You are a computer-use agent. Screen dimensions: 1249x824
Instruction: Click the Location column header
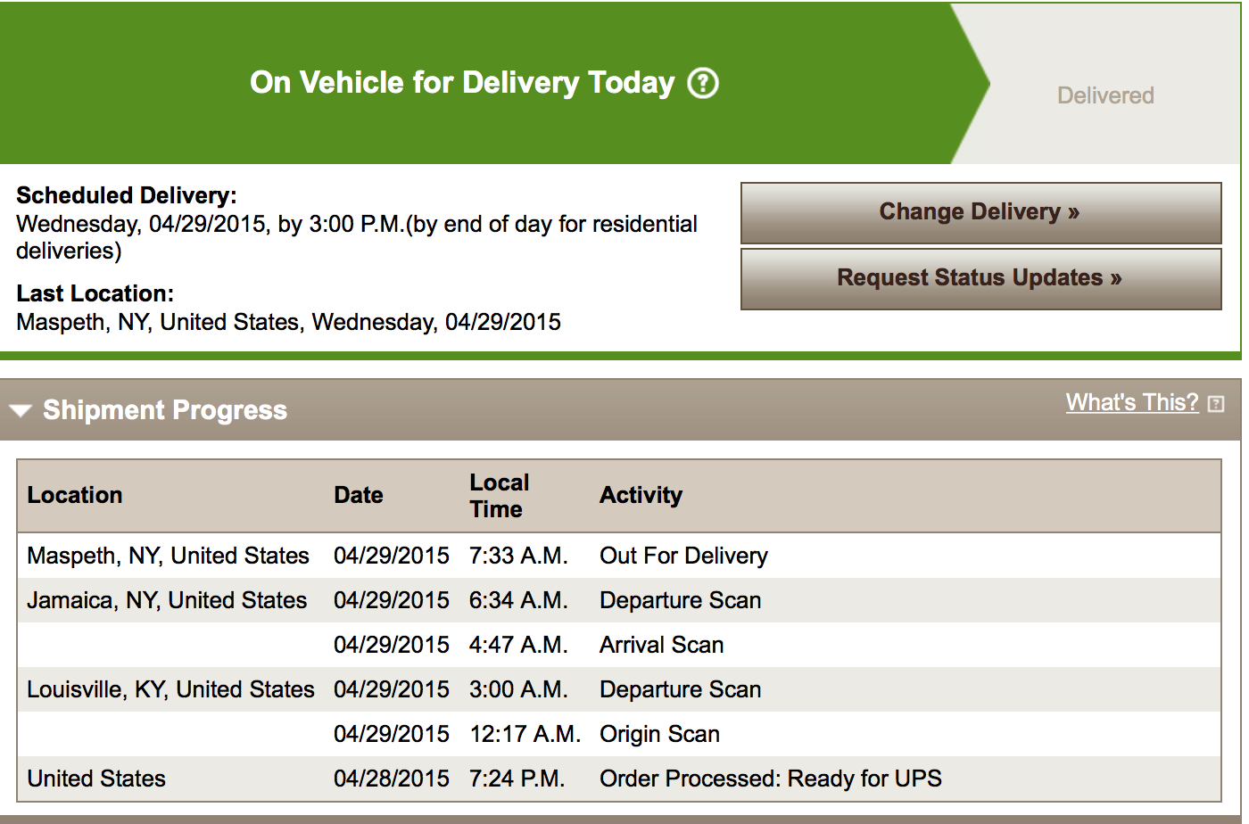pos(75,495)
